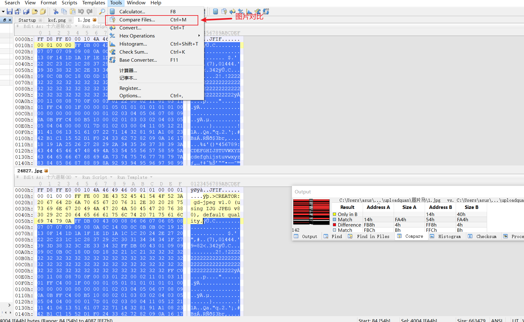The width and height of the screenshot is (524, 322).
Task: Select the Difference result row
Action: point(409,225)
